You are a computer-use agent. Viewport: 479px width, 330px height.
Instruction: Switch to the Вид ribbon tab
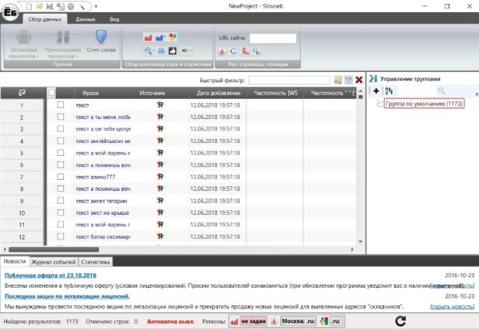coord(114,19)
